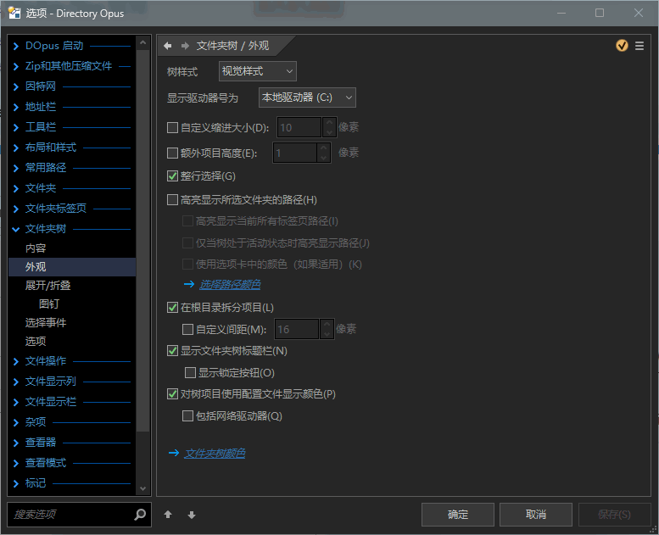Expand the 地址栏 category

(x=16, y=107)
